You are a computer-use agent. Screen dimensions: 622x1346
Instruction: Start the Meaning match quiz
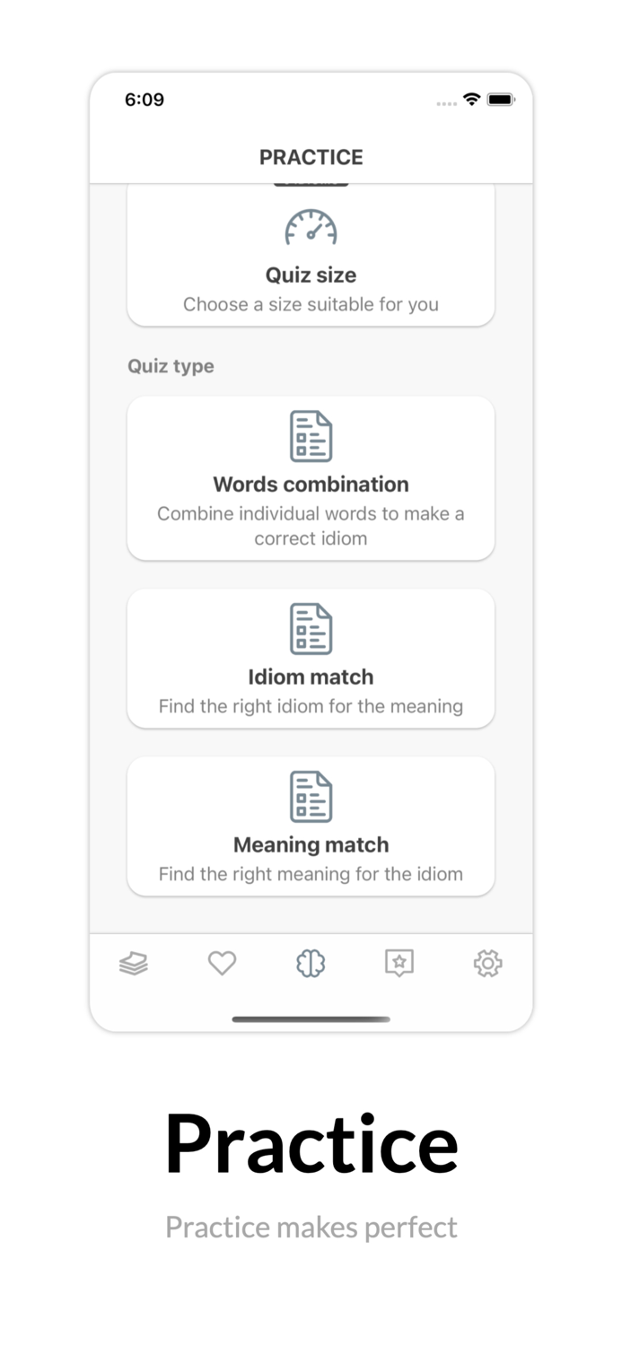(x=311, y=844)
